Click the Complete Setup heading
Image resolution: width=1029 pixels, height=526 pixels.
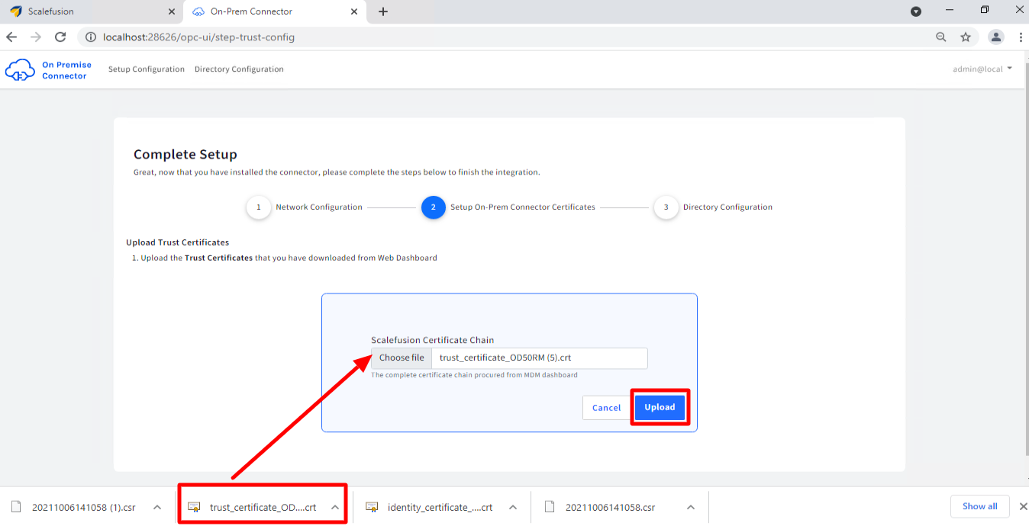coord(185,155)
